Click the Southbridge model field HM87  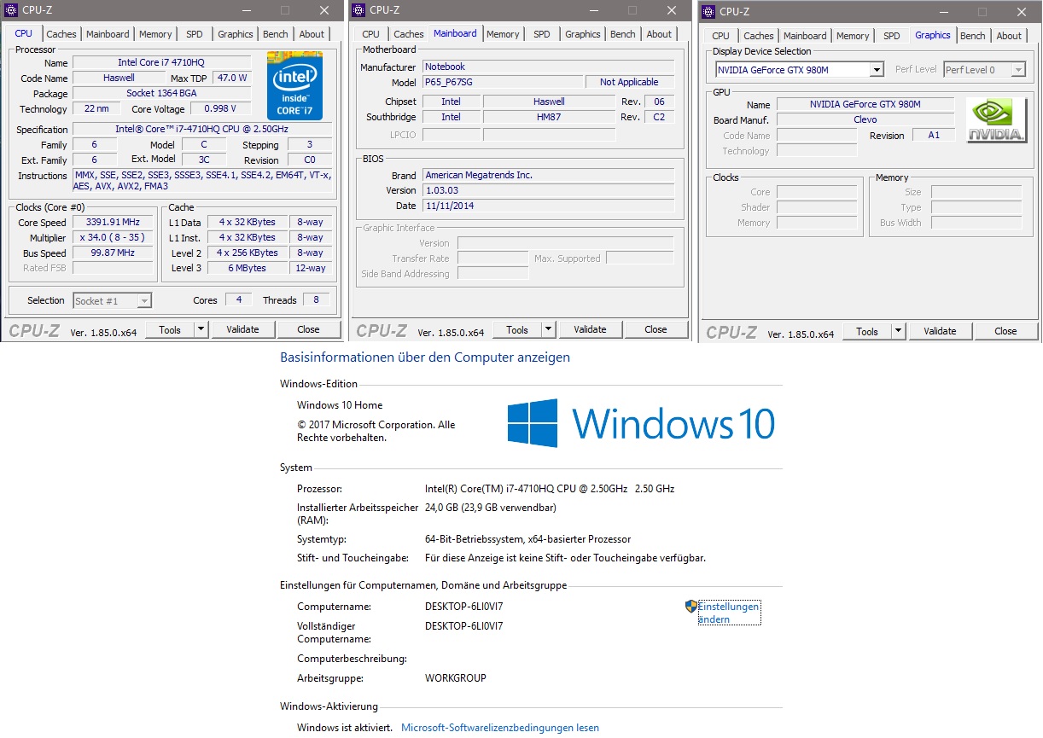click(549, 117)
